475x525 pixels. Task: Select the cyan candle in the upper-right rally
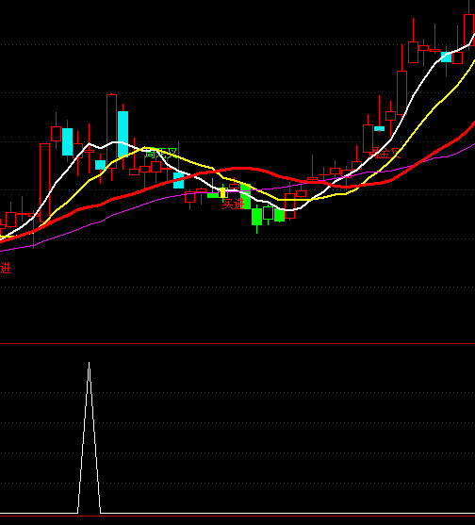[446, 57]
